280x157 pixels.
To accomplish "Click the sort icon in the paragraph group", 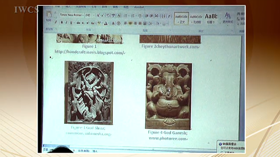I will [163, 16].
